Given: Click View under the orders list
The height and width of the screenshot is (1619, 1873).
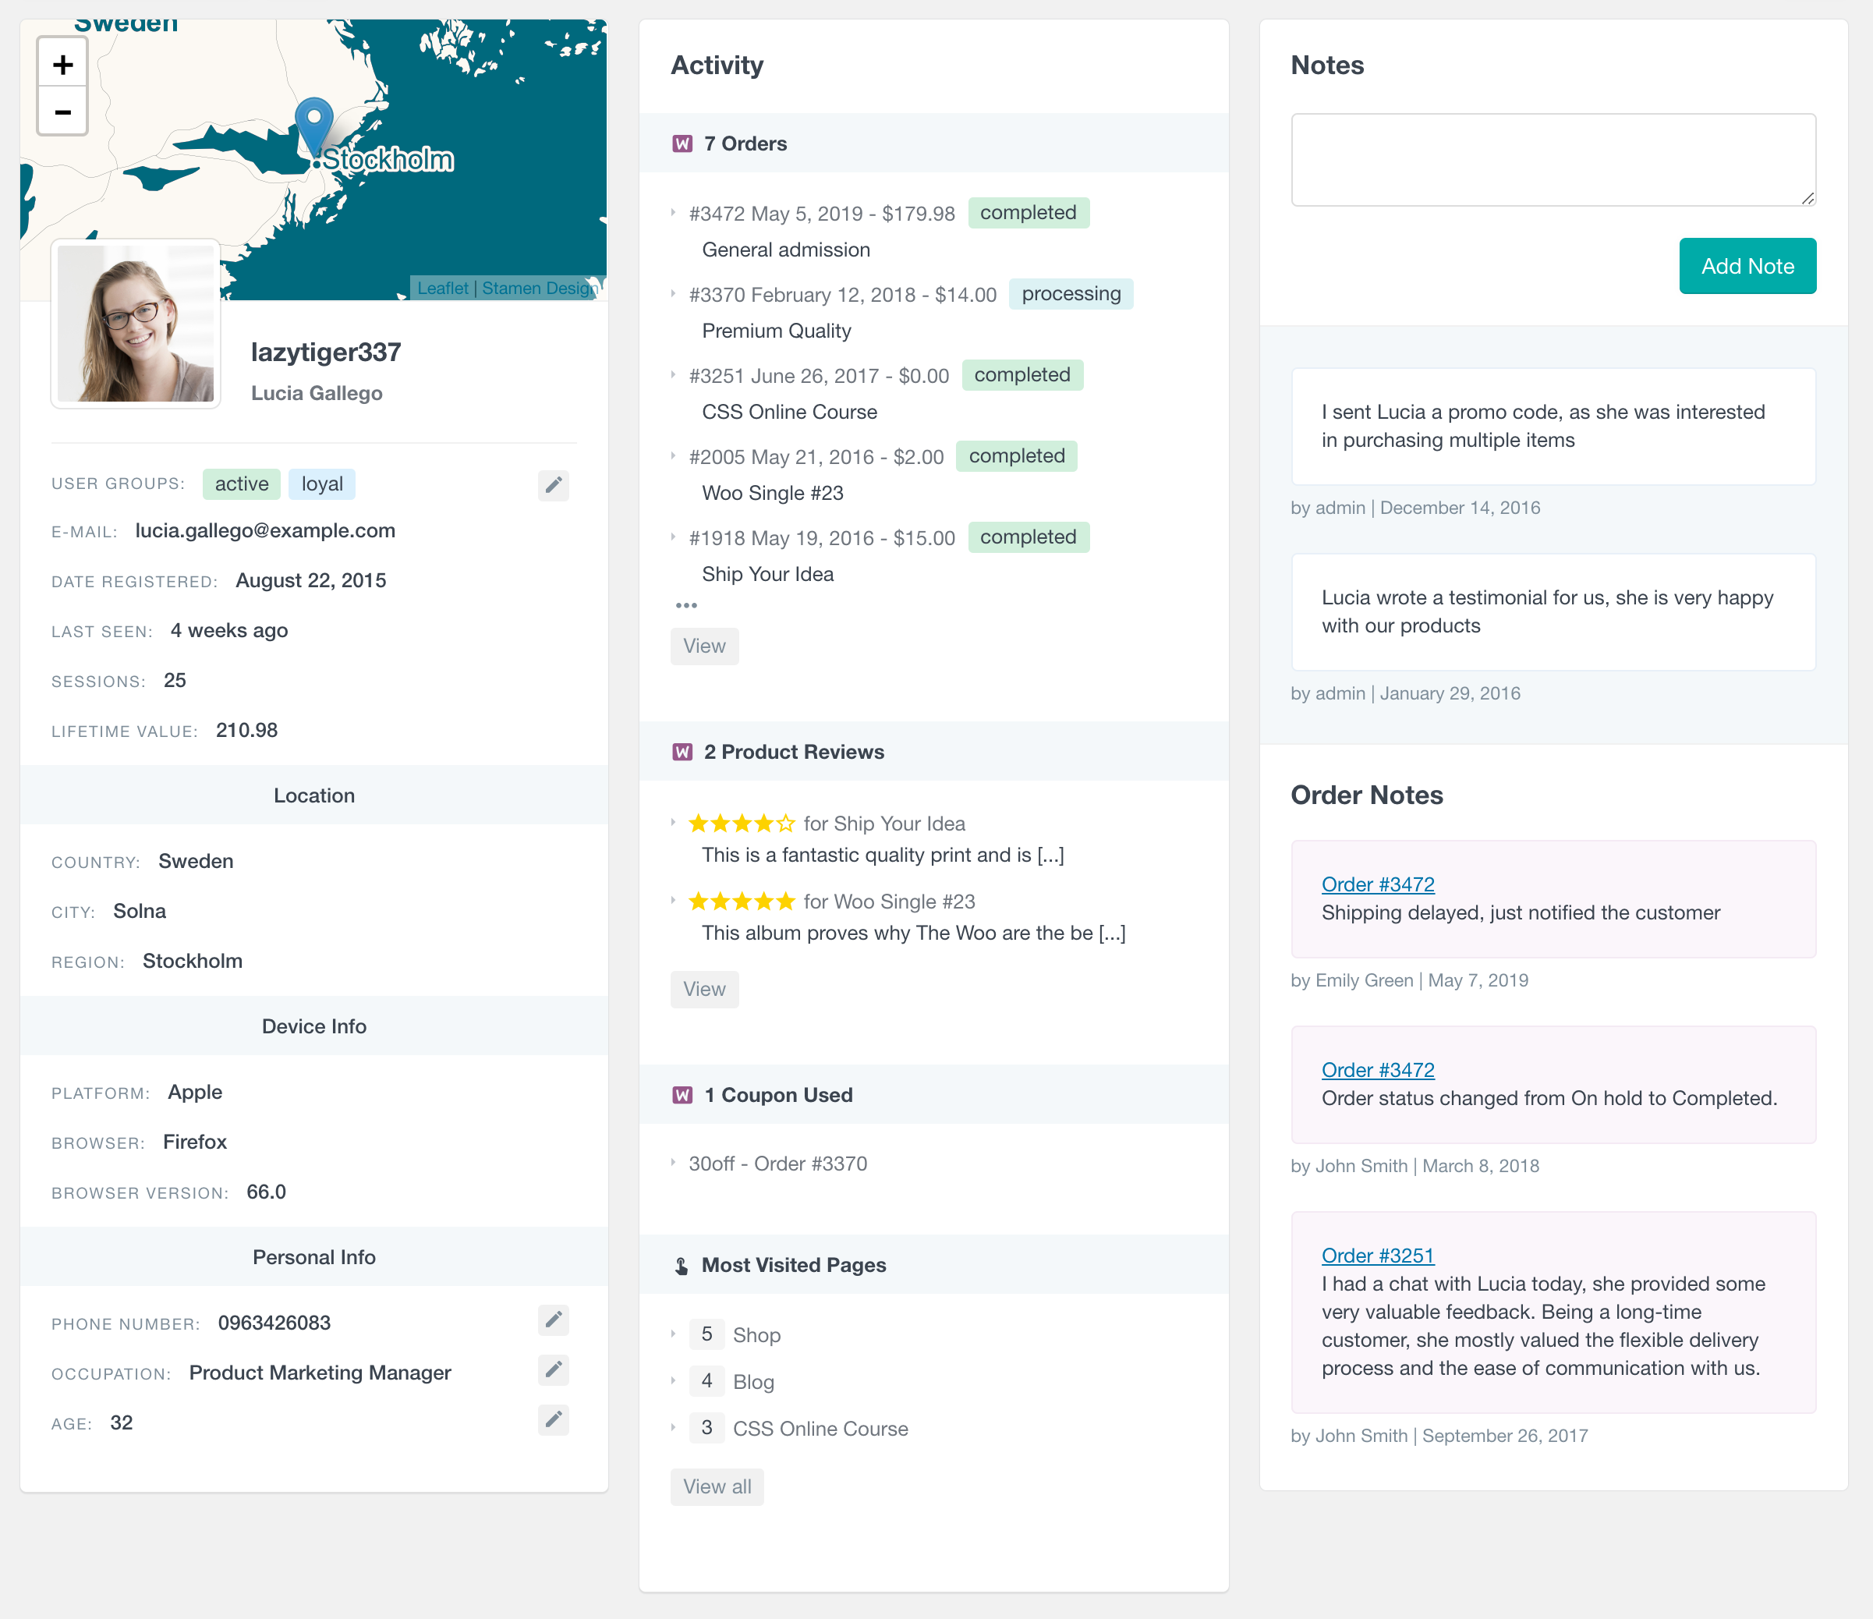Looking at the screenshot, I should pyautogui.click(x=704, y=647).
